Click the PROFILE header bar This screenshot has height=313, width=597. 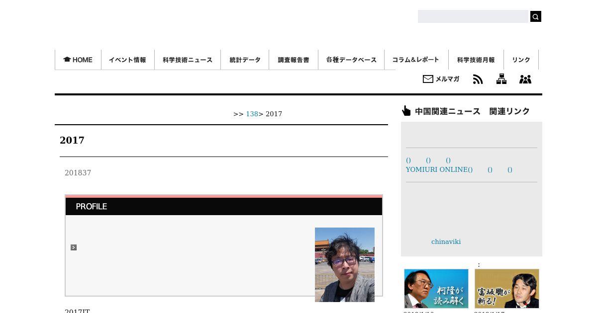click(x=224, y=206)
